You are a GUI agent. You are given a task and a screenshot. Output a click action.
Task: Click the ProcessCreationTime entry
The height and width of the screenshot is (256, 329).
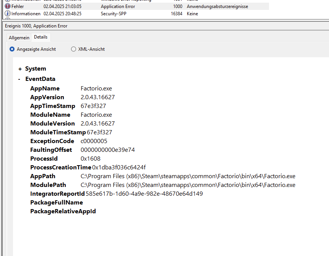pyautogui.click(x=61, y=167)
